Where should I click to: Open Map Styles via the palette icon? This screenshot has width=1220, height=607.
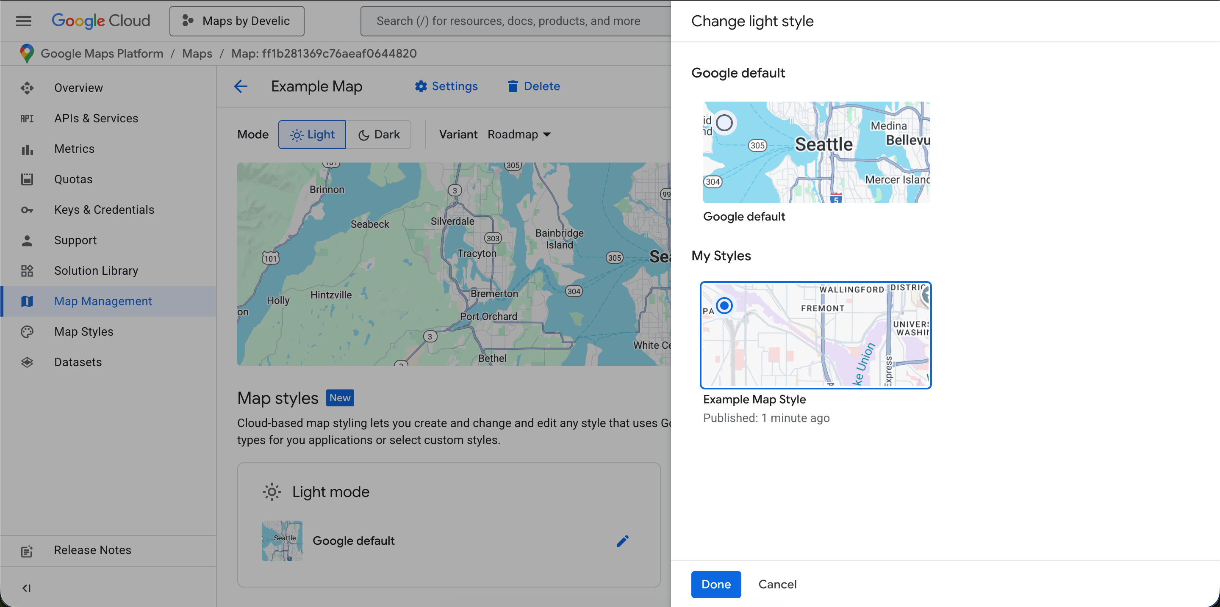[x=27, y=332]
